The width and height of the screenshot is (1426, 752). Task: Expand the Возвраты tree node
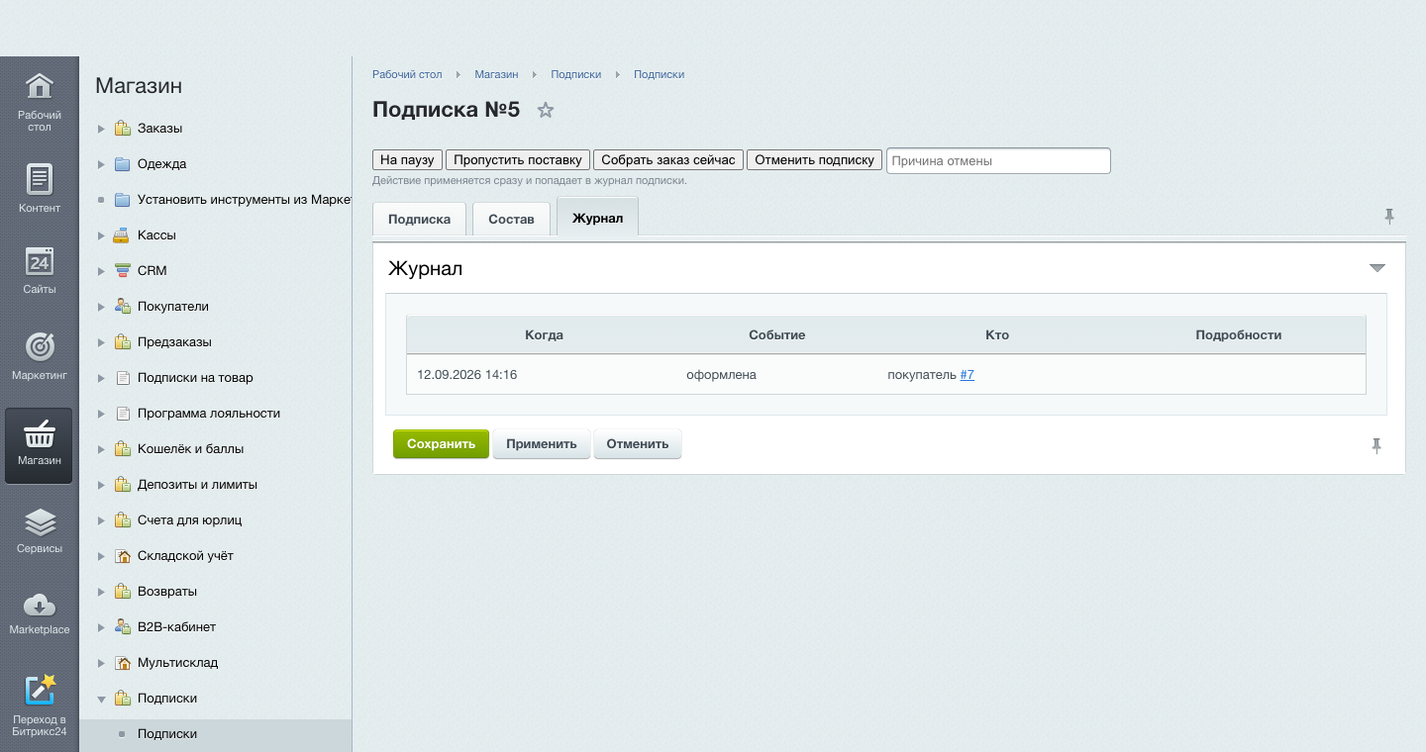(x=101, y=592)
